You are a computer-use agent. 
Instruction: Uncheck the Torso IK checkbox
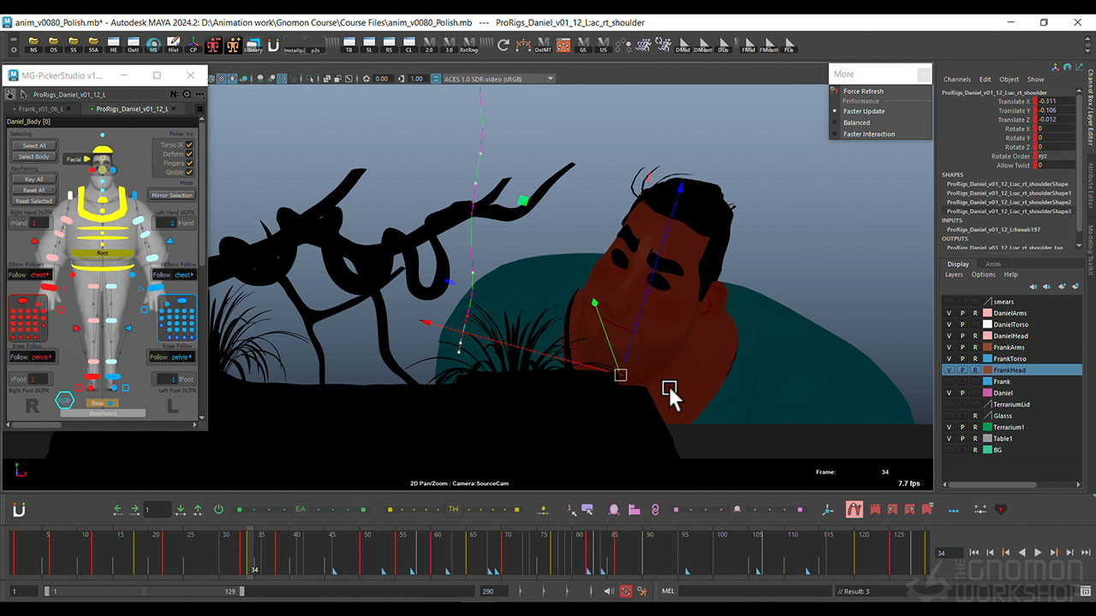point(189,145)
